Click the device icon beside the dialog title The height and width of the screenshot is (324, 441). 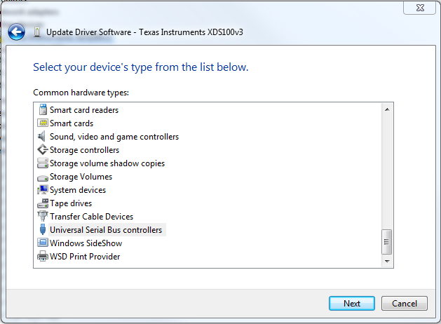pos(37,32)
